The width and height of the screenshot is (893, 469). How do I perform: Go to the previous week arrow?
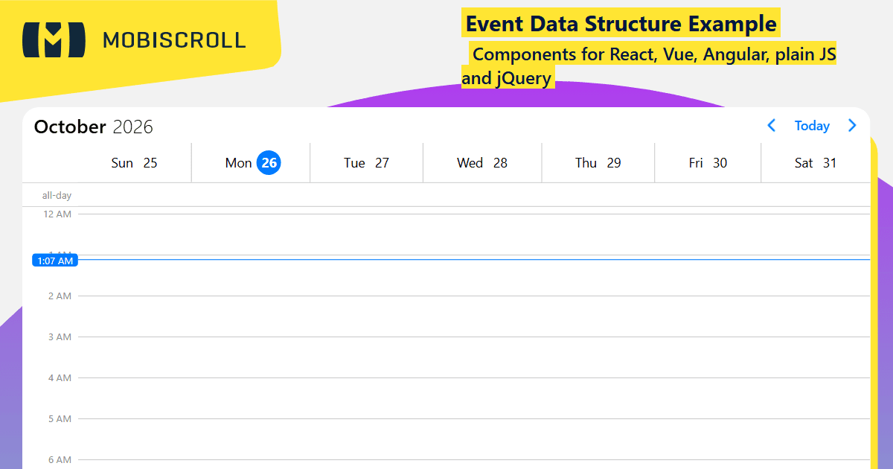pyautogui.click(x=772, y=126)
